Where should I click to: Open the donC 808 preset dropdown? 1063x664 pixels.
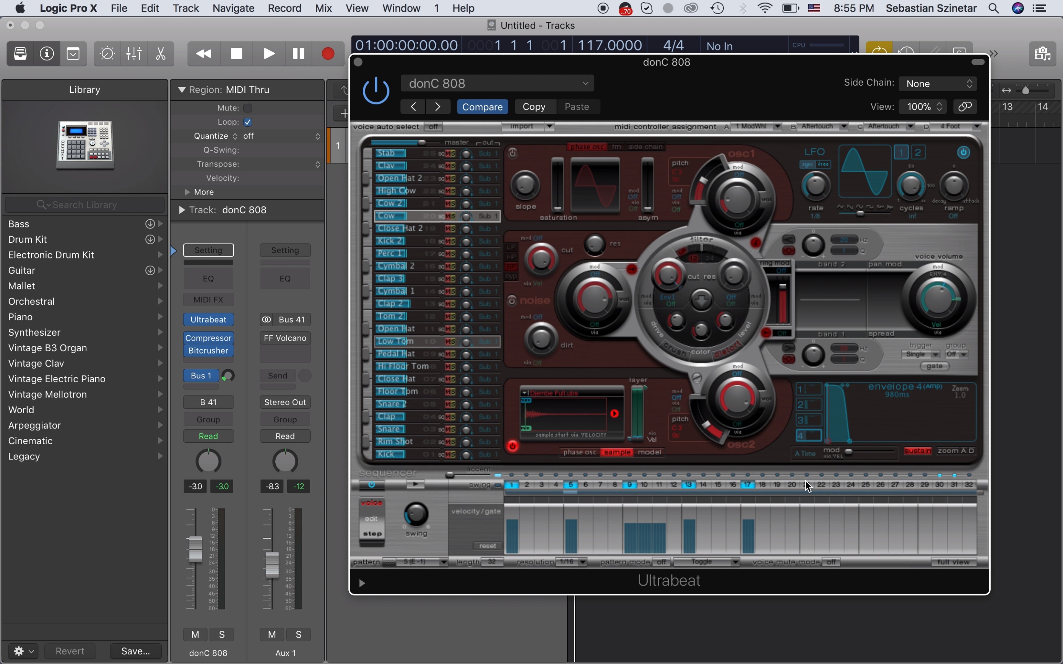pos(497,83)
